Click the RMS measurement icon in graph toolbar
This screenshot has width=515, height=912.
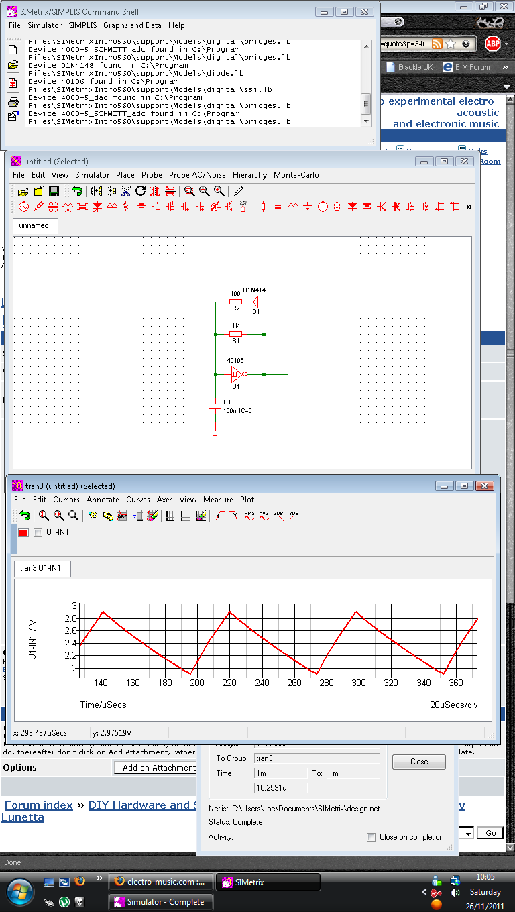pyautogui.click(x=249, y=516)
